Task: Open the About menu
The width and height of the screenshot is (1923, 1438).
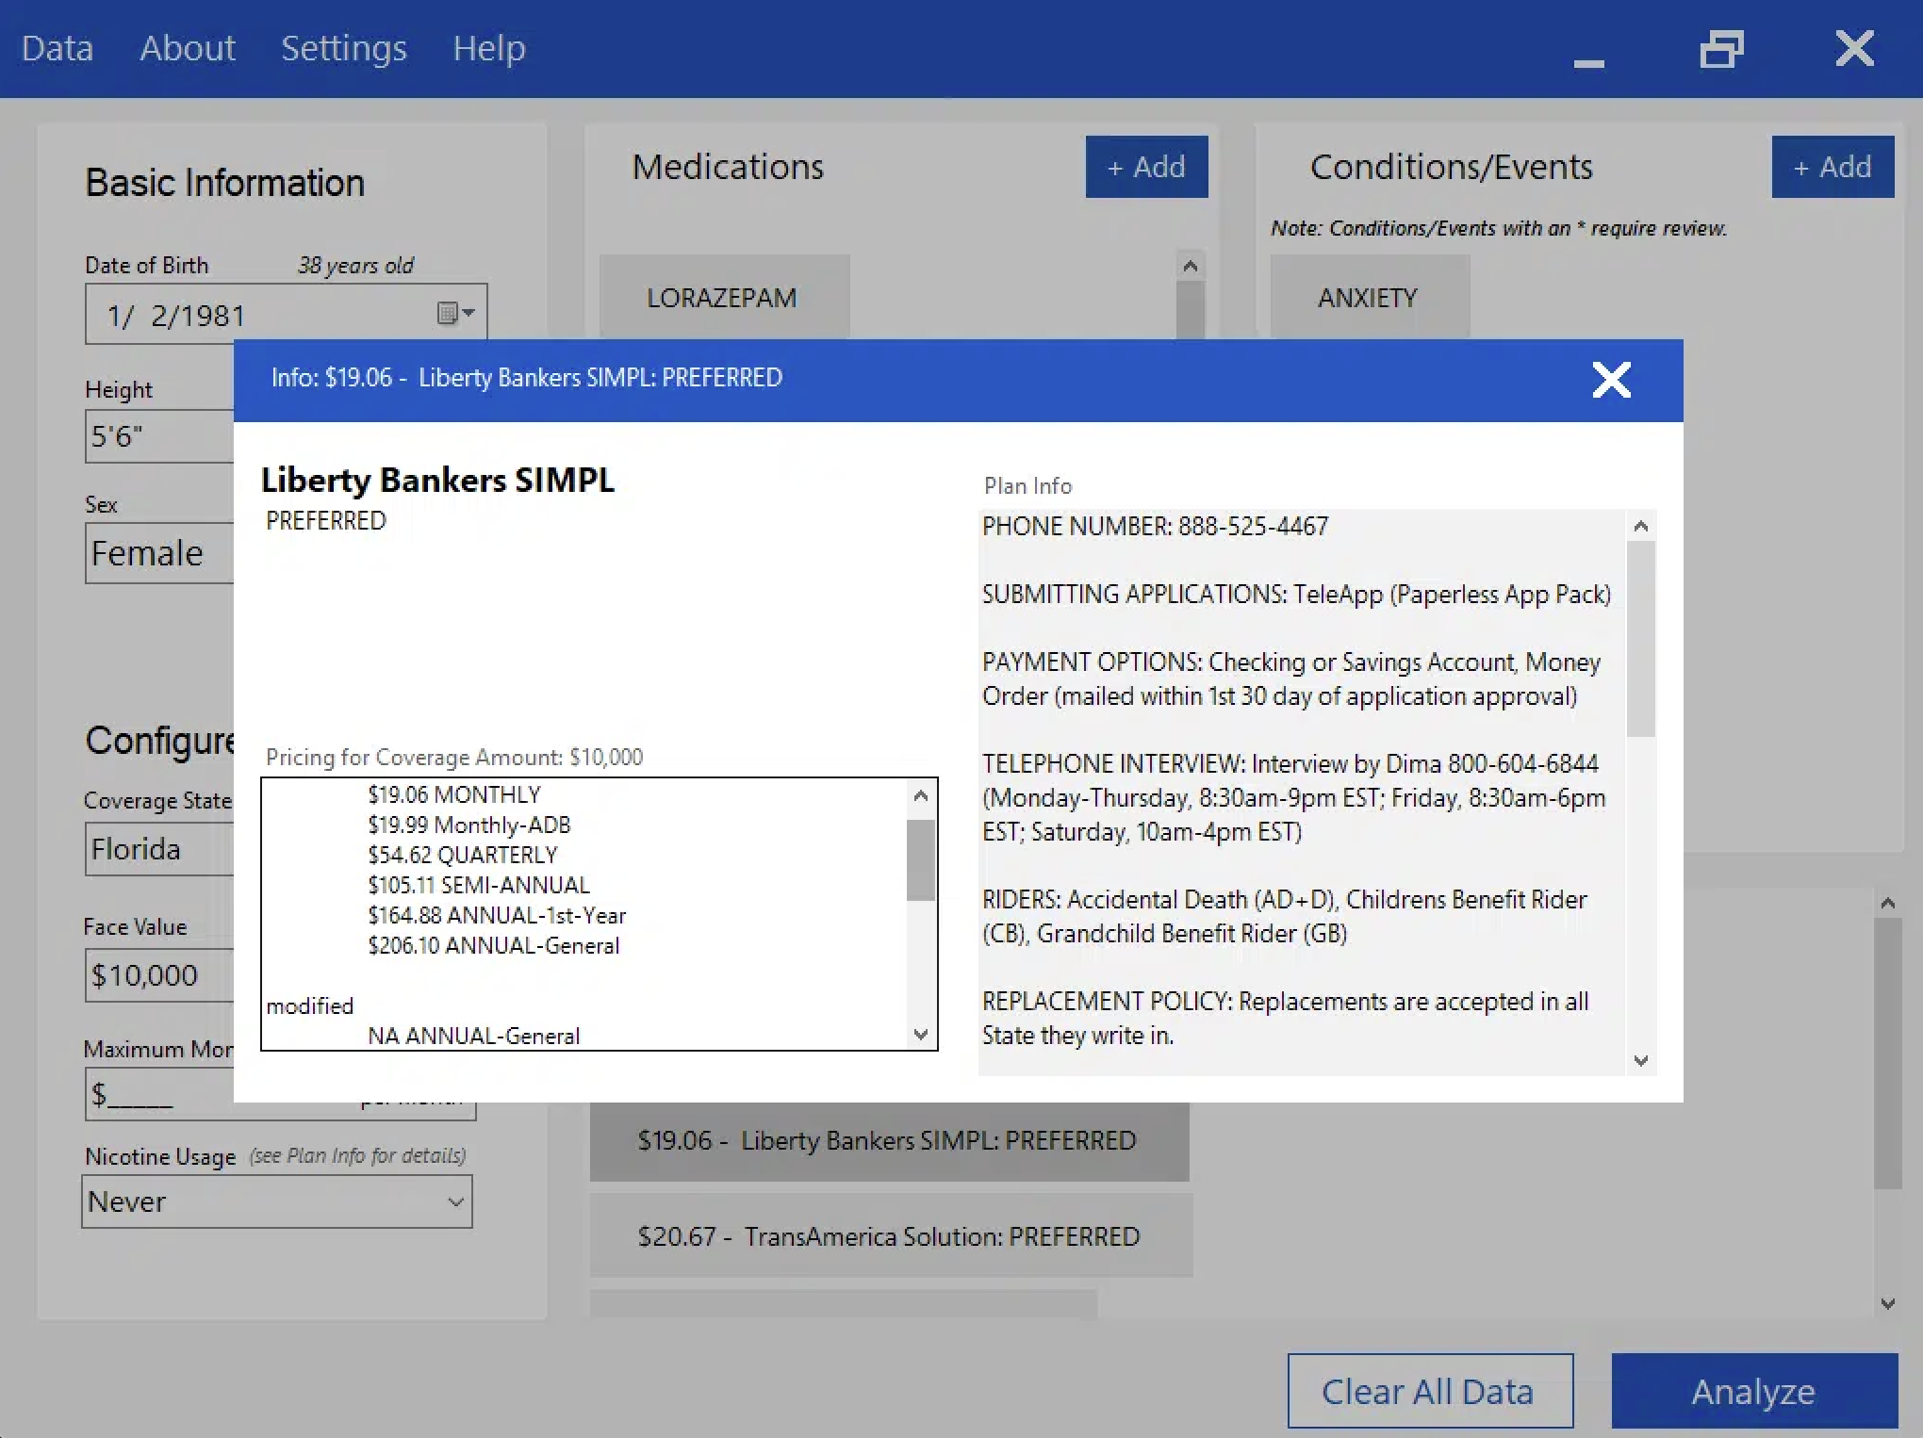Action: coord(188,48)
